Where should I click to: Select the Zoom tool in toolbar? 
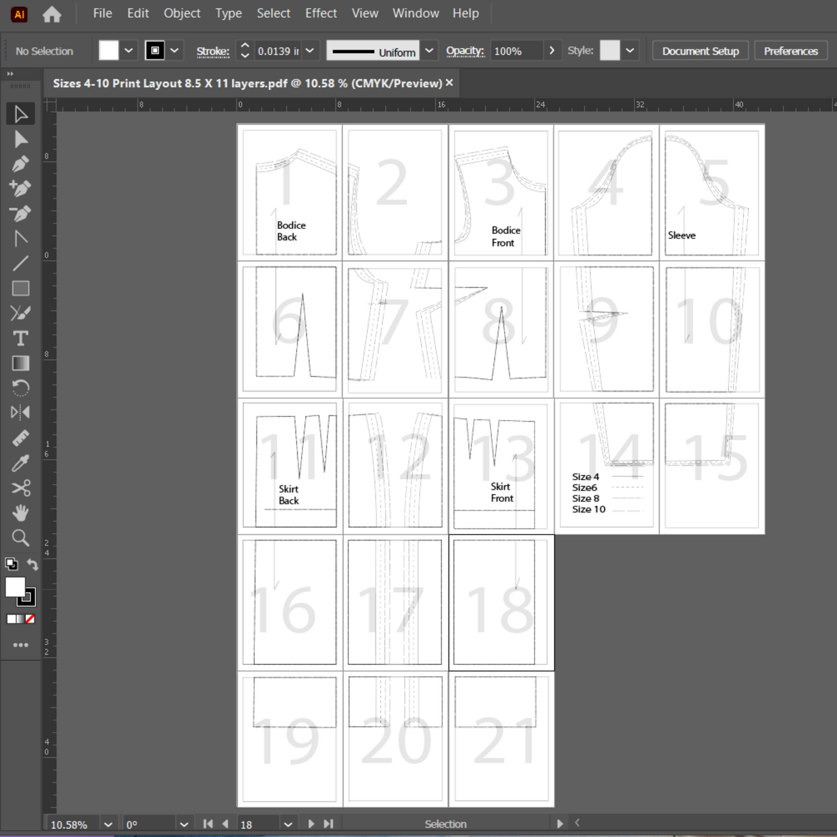(21, 538)
